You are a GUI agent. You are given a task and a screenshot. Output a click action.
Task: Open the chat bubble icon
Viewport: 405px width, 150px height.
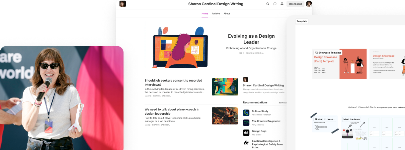pyautogui.click(x=275, y=4)
